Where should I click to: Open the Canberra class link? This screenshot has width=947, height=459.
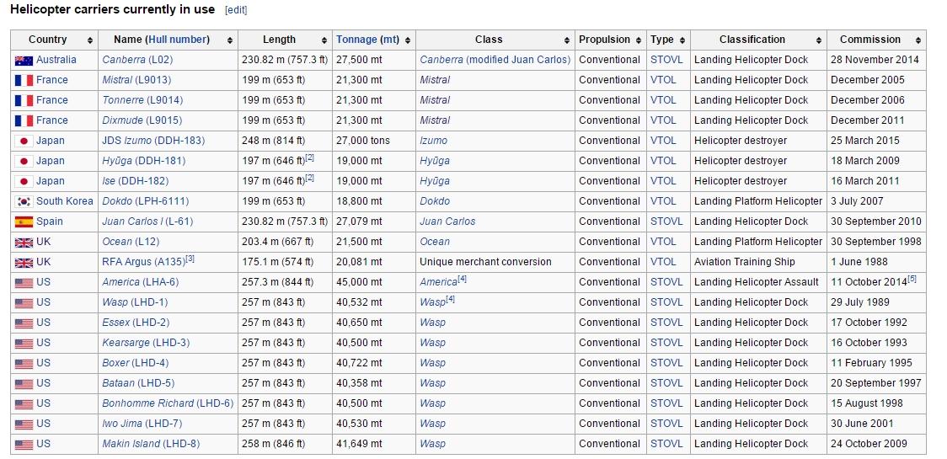point(495,60)
